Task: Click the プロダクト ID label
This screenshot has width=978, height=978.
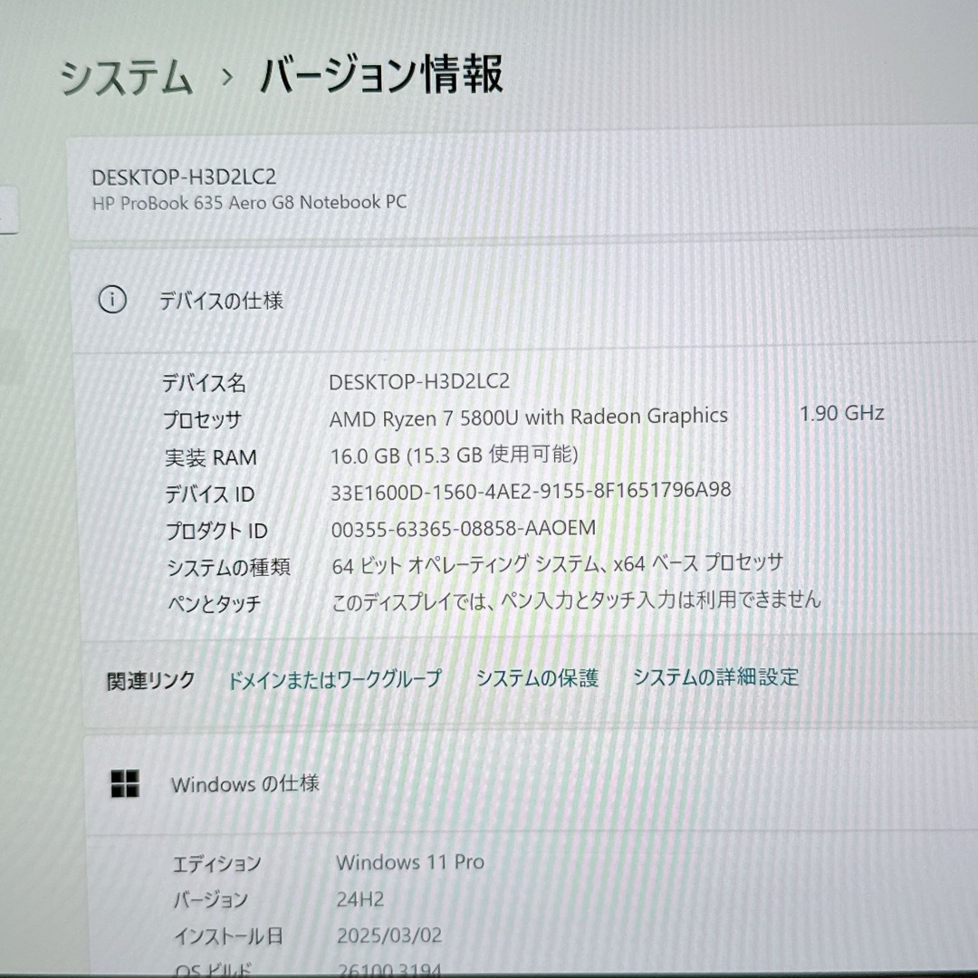Action: pyautogui.click(x=217, y=531)
